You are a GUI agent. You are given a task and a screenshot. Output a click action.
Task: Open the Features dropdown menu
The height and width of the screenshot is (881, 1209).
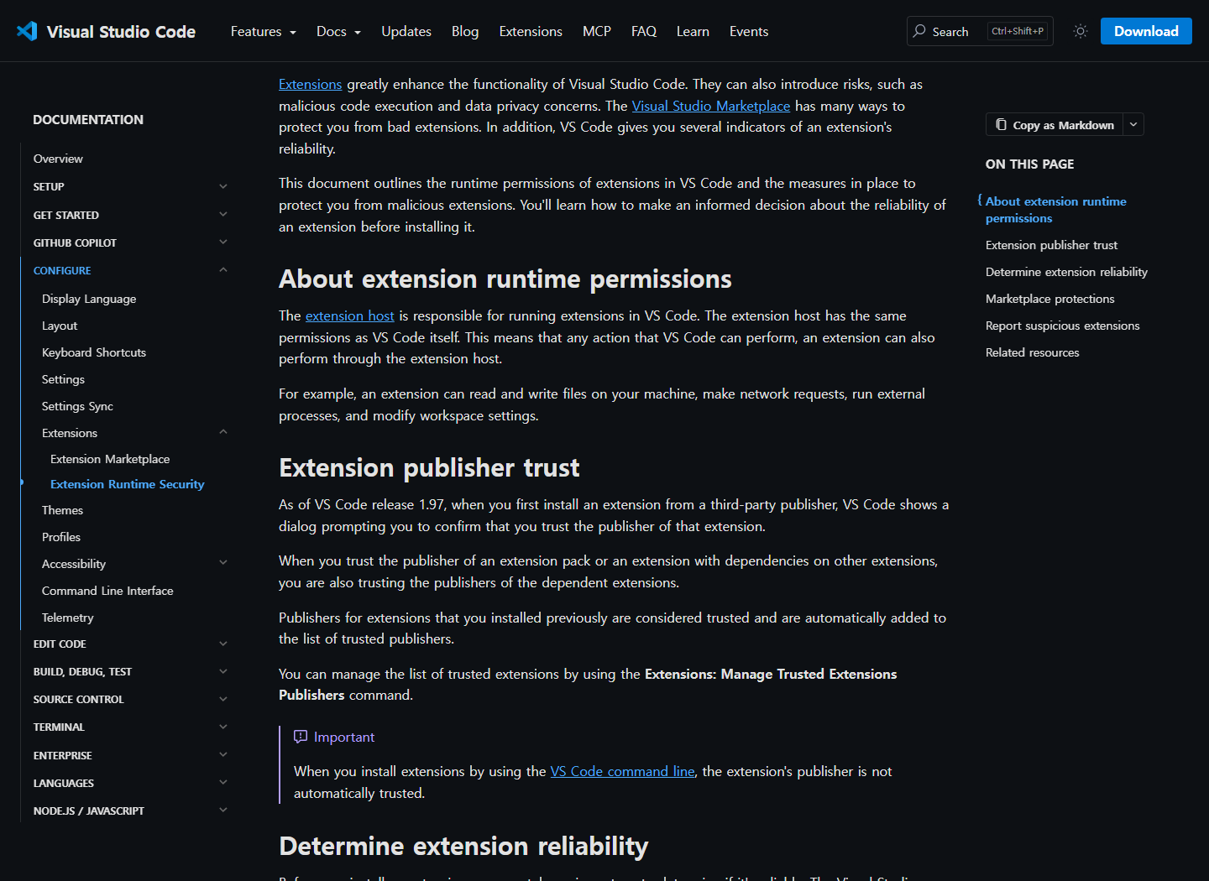click(x=264, y=31)
